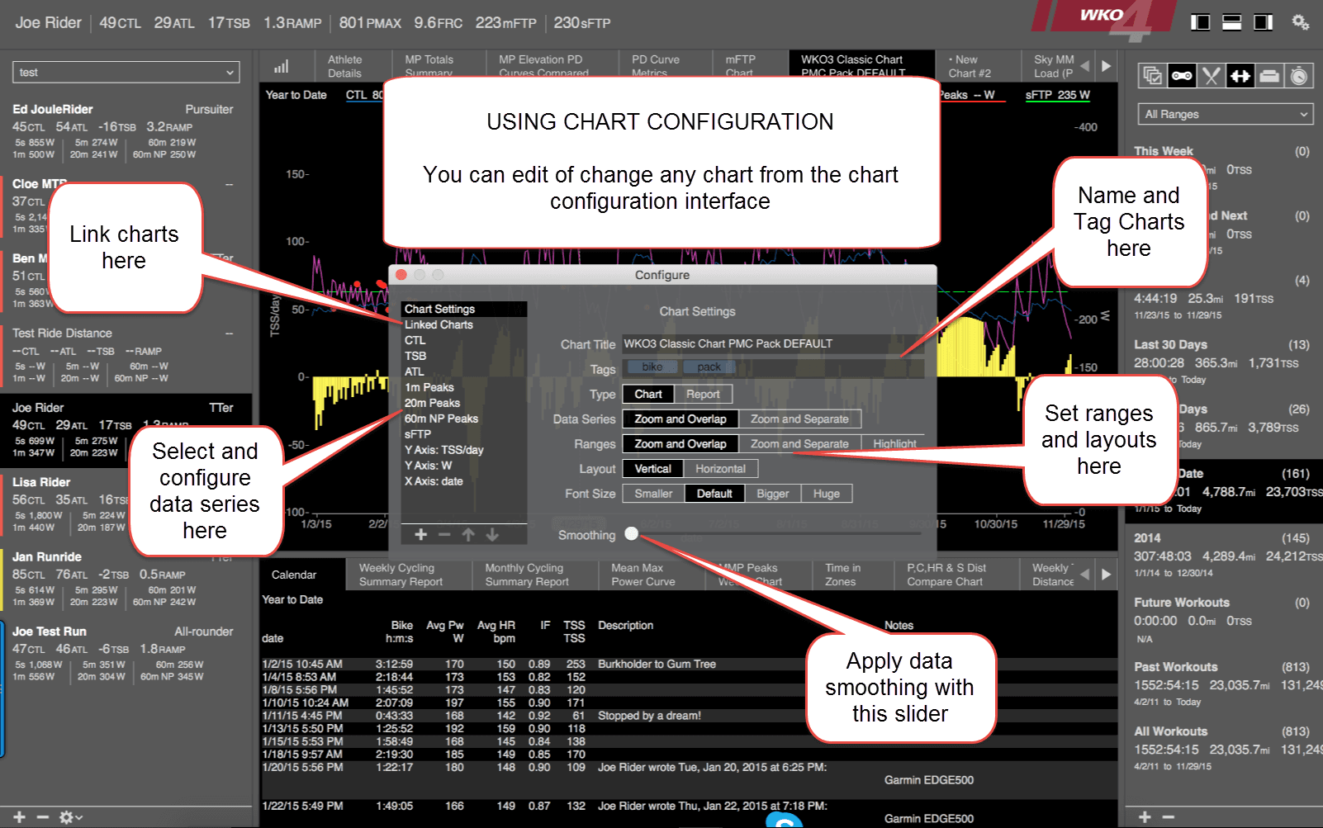Select the 2014 range
This screenshot has width=1323, height=828.
tap(1222, 555)
